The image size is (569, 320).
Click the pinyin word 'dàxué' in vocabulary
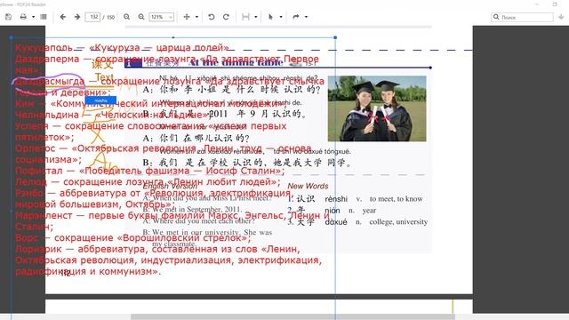point(336,221)
